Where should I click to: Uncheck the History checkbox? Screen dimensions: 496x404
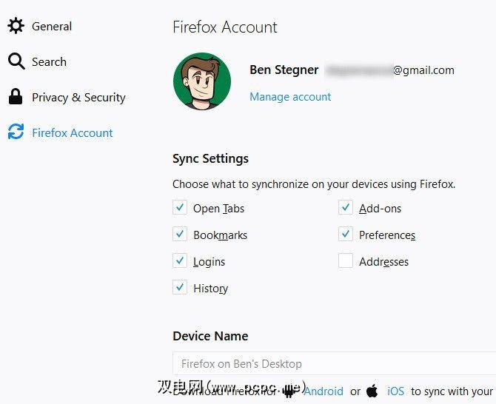click(x=180, y=288)
